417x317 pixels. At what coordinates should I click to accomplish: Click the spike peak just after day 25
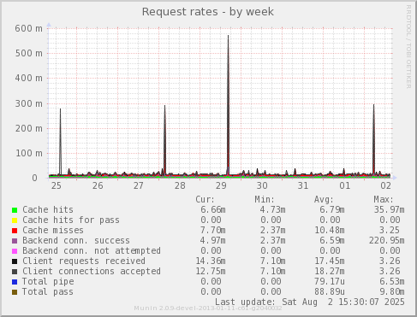click(60, 109)
